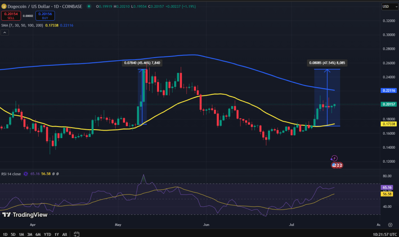Switch to the 5D time range
Screen dimensions: 399x237
click(x=13, y=234)
